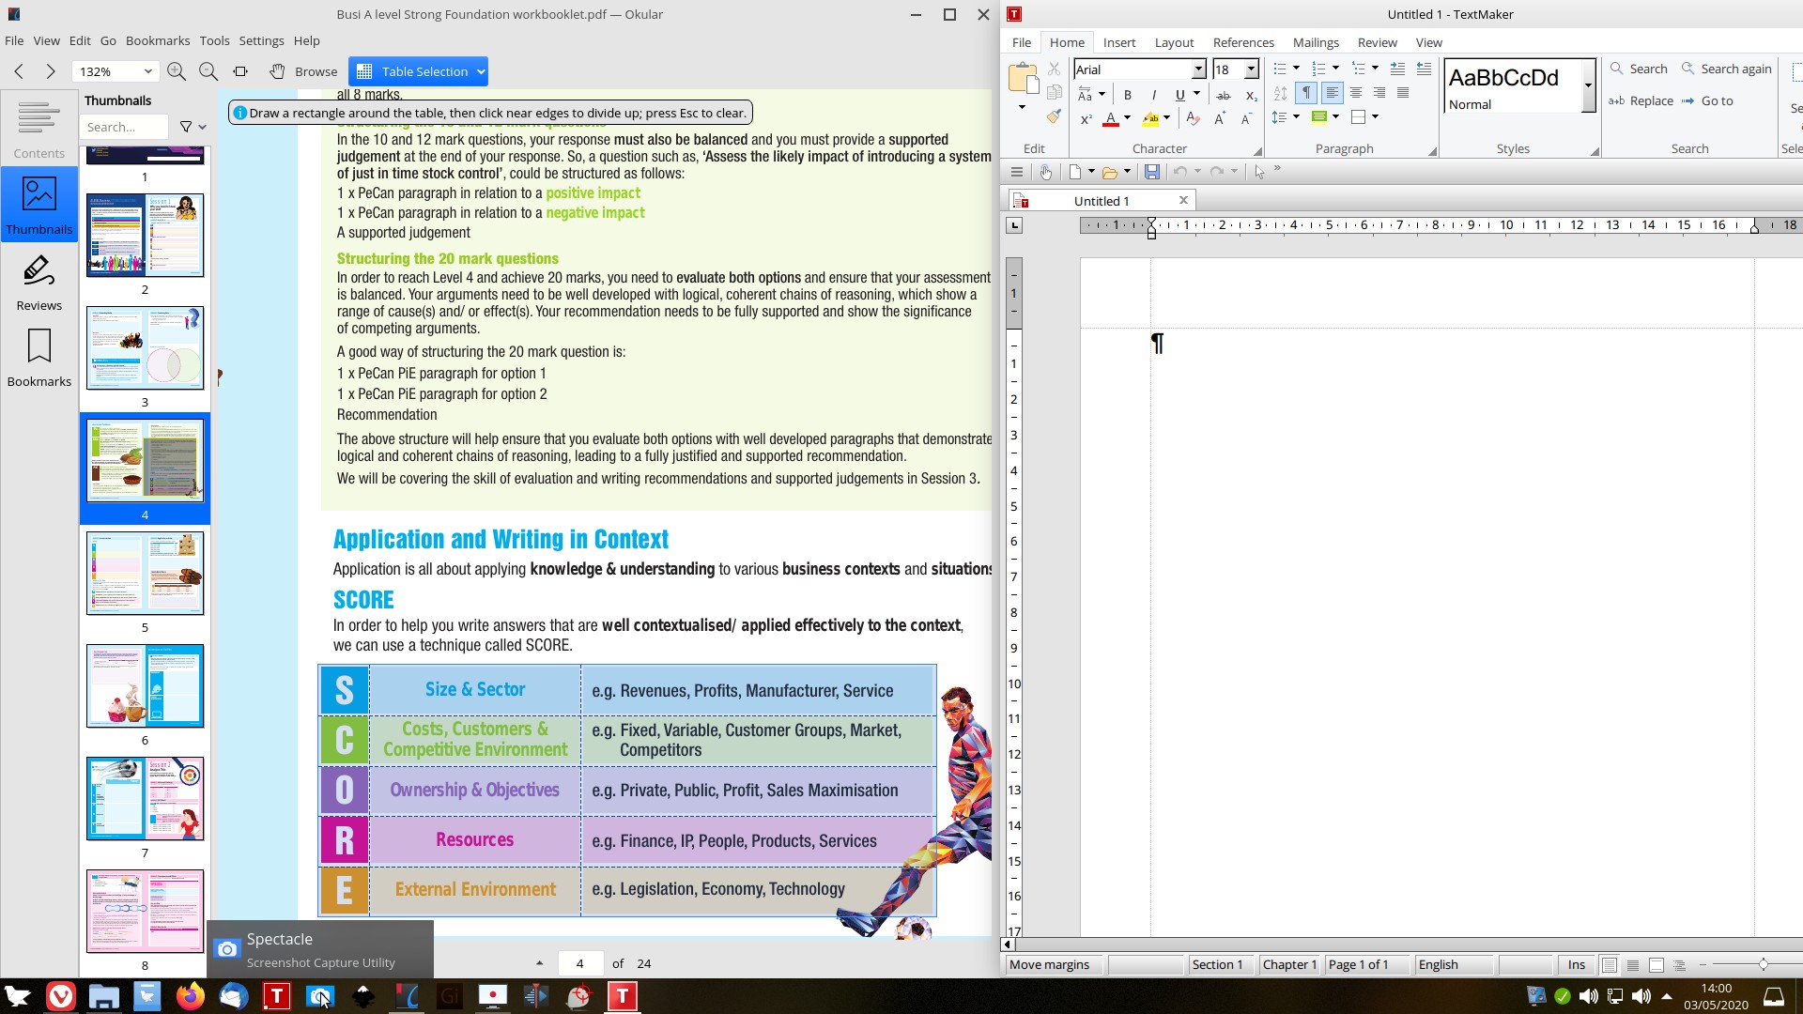Viewport: 1803px width, 1014px height.
Task: Open the Okular Bookmarks menu
Action: (158, 40)
